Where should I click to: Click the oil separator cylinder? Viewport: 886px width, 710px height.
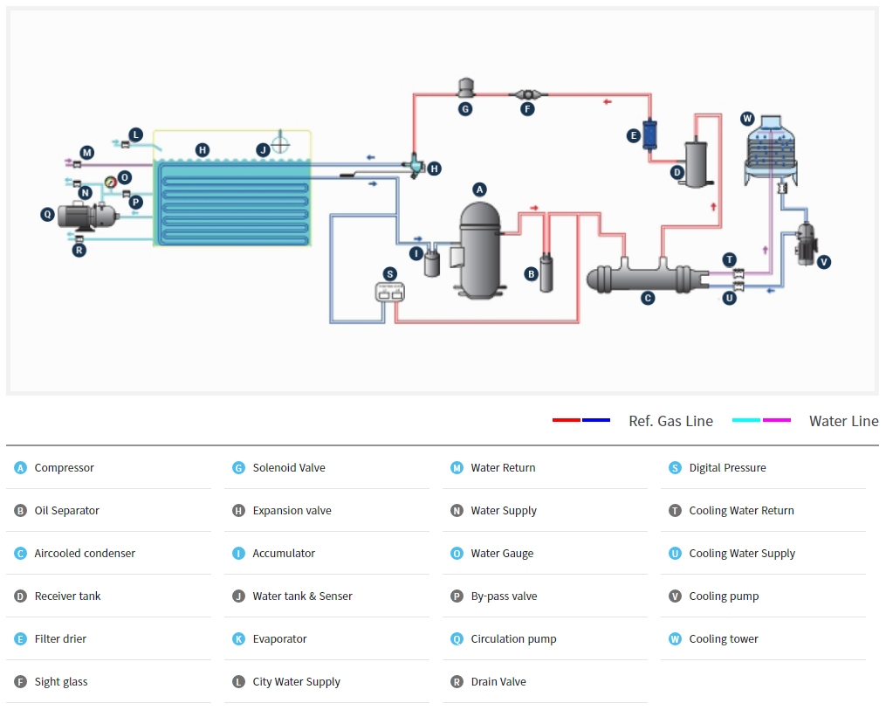click(546, 272)
